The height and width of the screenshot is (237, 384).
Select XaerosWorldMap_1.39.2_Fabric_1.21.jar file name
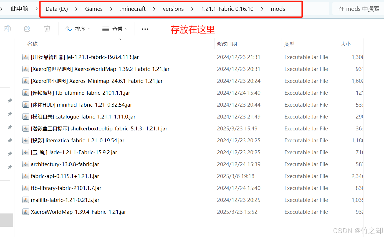(100, 69)
